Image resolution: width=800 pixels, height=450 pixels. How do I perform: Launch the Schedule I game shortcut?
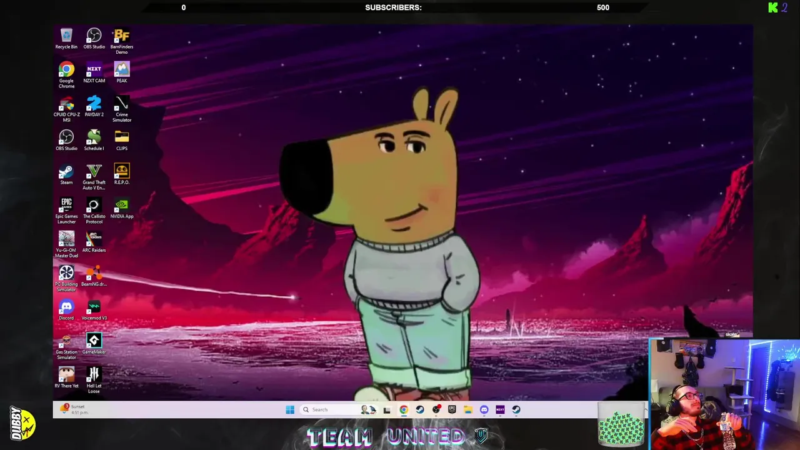94,140
